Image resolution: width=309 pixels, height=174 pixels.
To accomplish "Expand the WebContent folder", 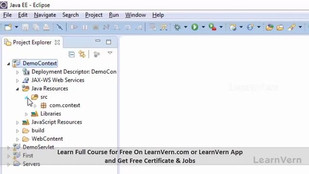I will (x=17, y=139).
